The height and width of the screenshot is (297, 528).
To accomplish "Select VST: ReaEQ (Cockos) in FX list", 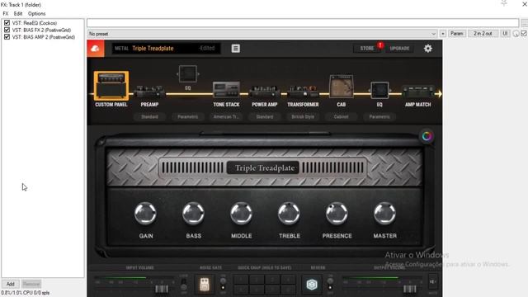I will click(x=35, y=23).
